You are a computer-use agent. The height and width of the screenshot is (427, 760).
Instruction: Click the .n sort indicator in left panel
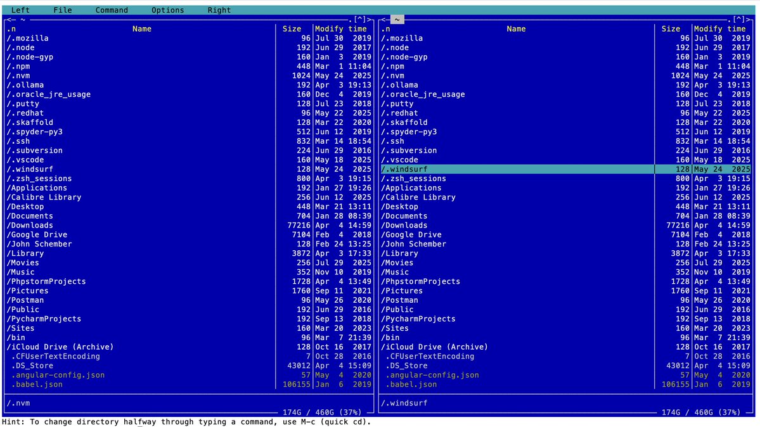click(x=11, y=29)
